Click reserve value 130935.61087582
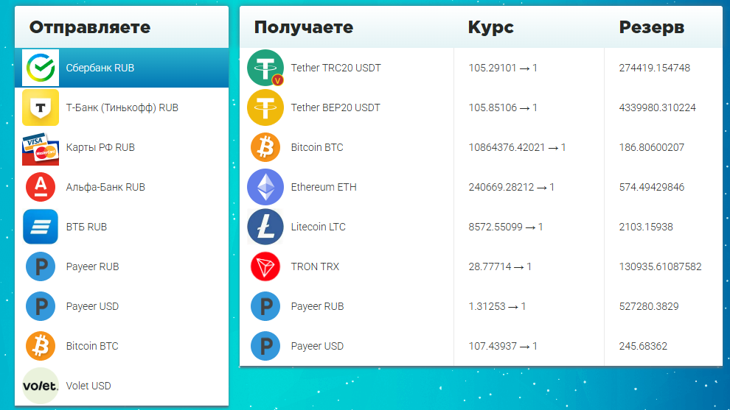Screen dimensions: 730x410 660,266
